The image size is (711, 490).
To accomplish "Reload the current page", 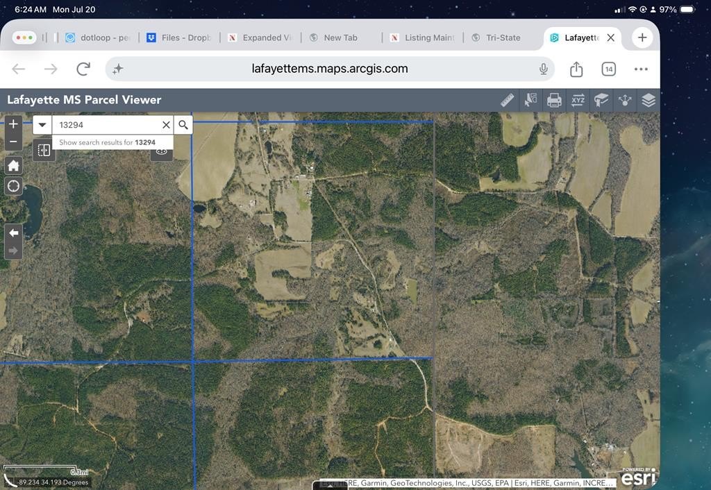I will (x=83, y=69).
